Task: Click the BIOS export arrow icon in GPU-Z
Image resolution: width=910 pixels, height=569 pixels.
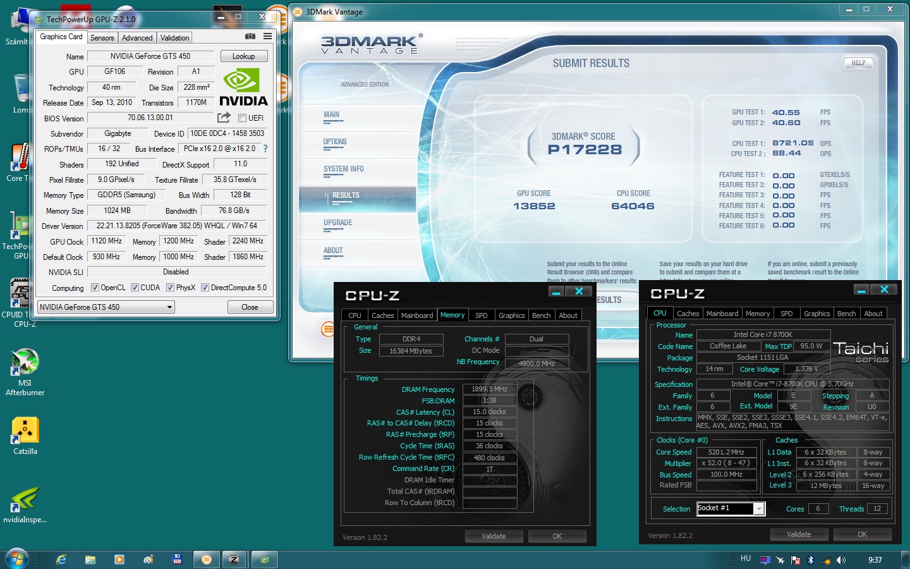Action: [224, 118]
